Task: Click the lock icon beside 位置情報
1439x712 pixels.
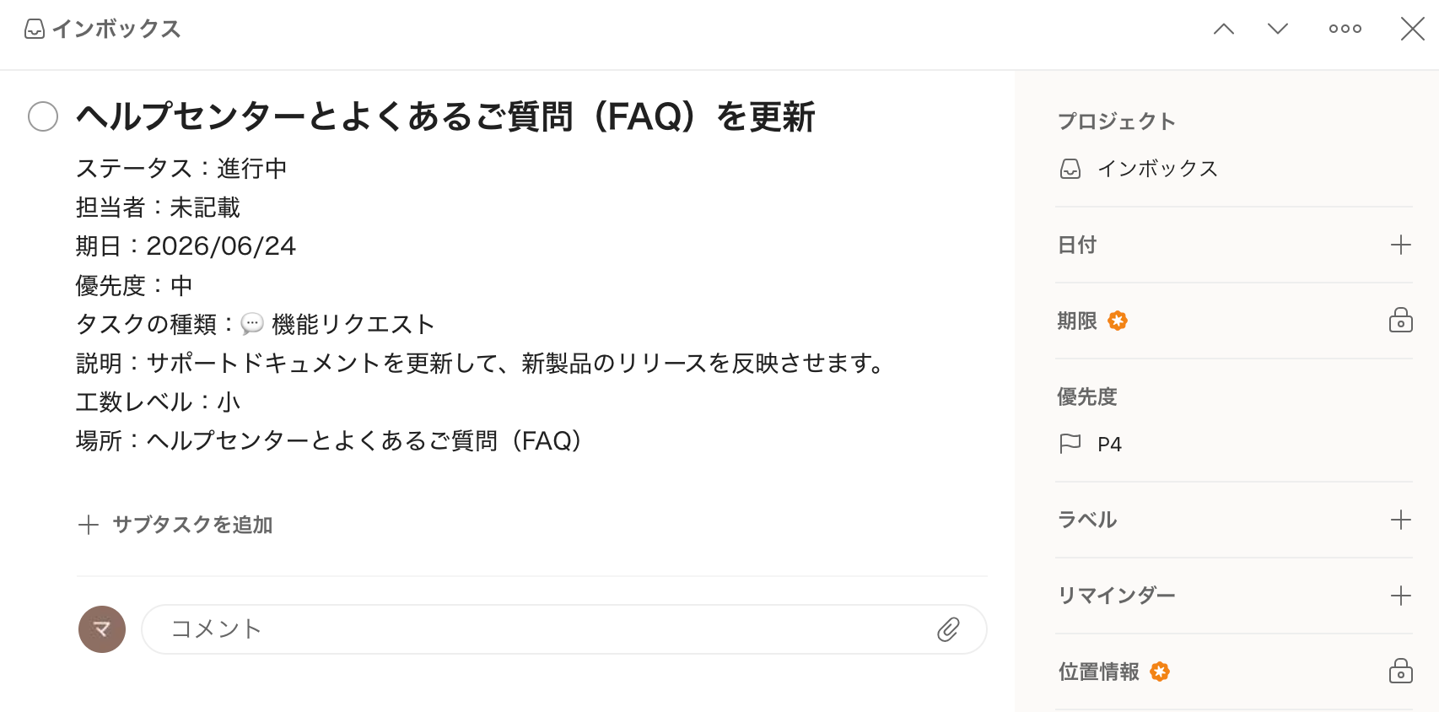Action: pos(1400,672)
